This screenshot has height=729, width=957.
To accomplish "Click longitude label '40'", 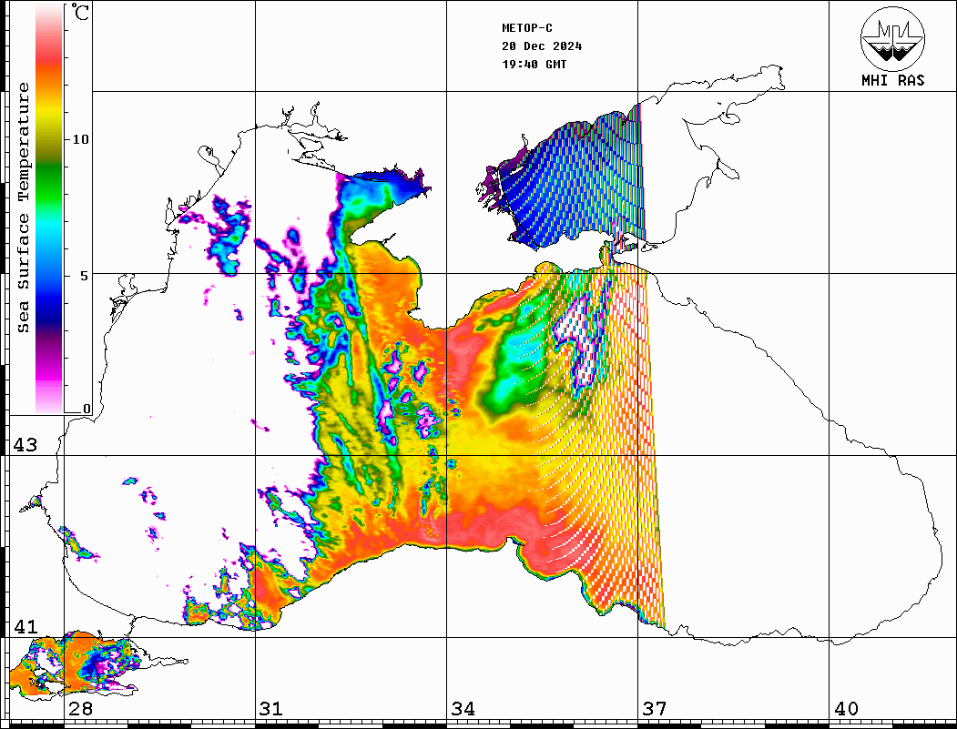I will click(846, 708).
